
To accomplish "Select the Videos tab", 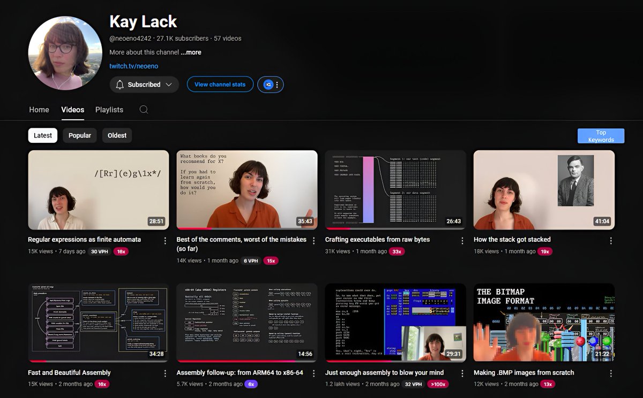I will [x=72, y=110].
